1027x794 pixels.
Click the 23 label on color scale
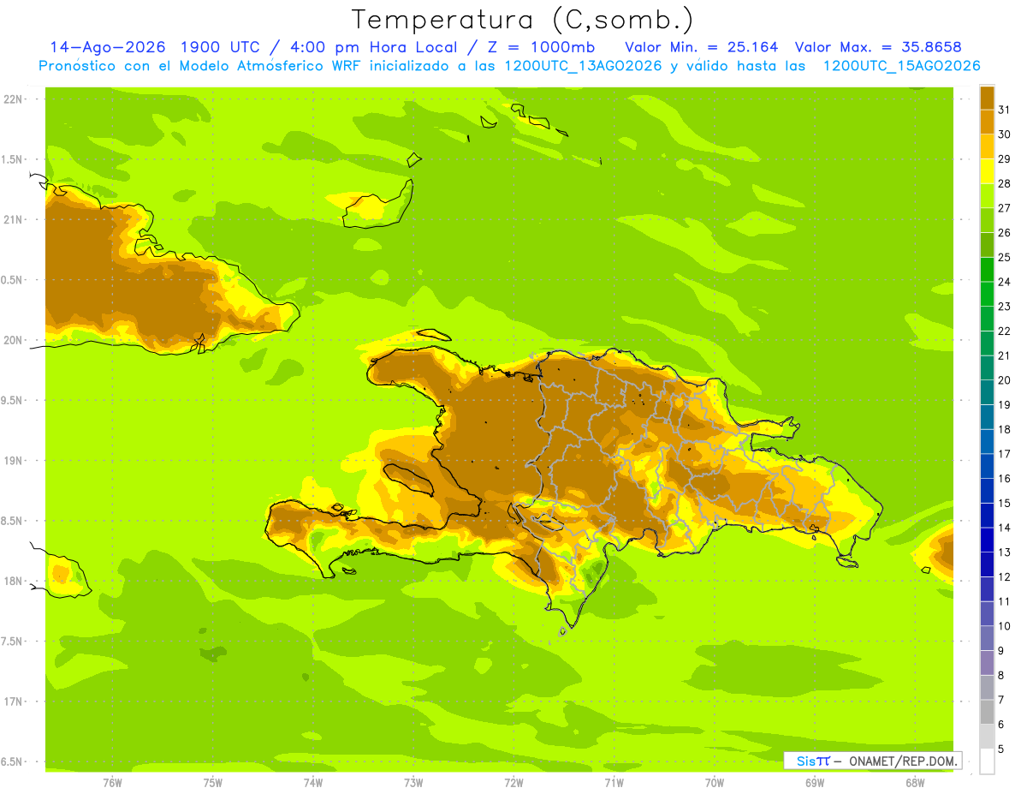click(1004, 307)
